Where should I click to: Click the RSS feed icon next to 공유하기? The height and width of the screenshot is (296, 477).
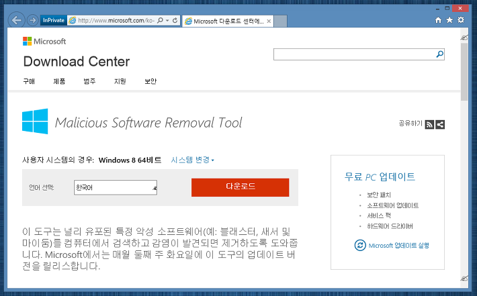pyautogui.click(x=429, y=125)
